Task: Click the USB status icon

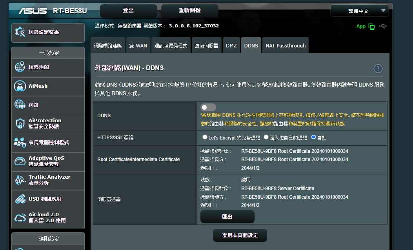Action: (383, 26)
